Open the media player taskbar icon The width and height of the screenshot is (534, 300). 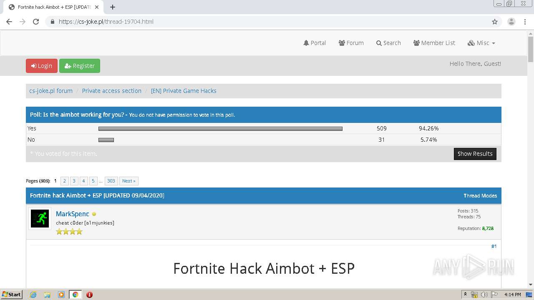click(x=61, y=295)
